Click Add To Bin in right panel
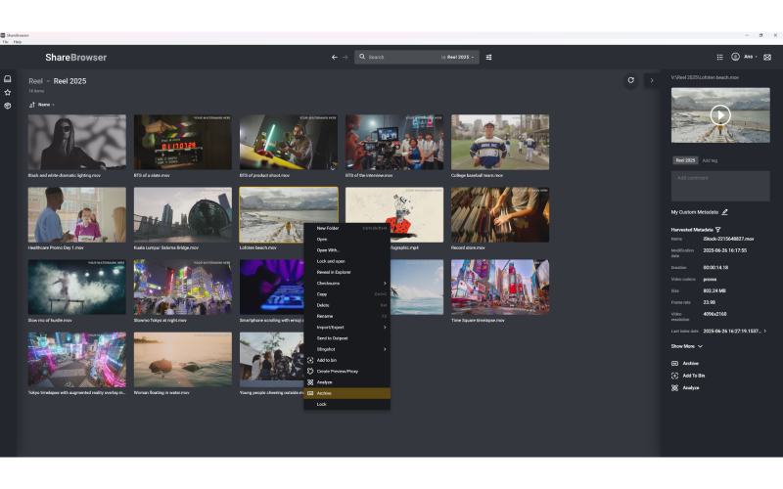This screenshot has width=783, height=489. 693,376
